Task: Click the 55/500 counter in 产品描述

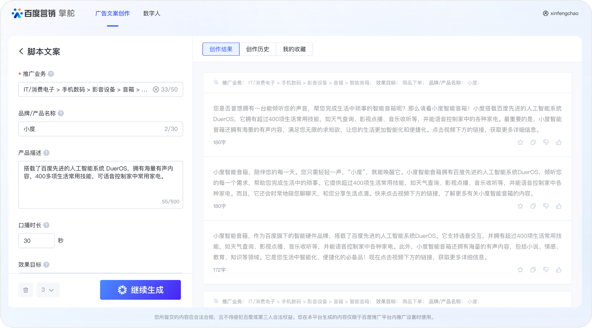Action: 171,202
